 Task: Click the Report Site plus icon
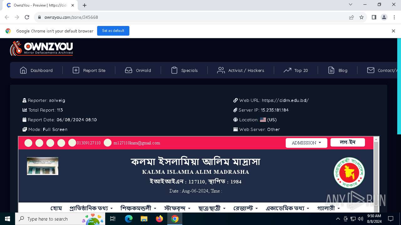coord(76,70)
